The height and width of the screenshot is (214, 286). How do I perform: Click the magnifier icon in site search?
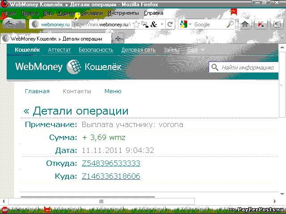(215, 67)
